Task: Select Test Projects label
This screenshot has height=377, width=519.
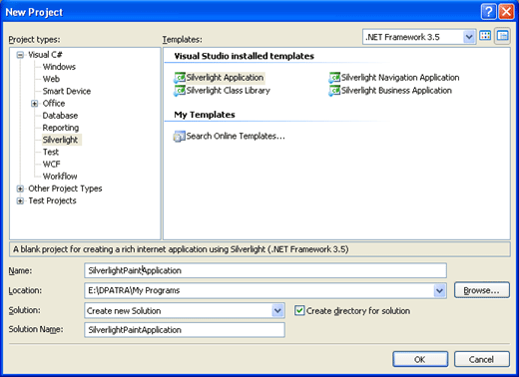Action: click(x=52, y=200)
